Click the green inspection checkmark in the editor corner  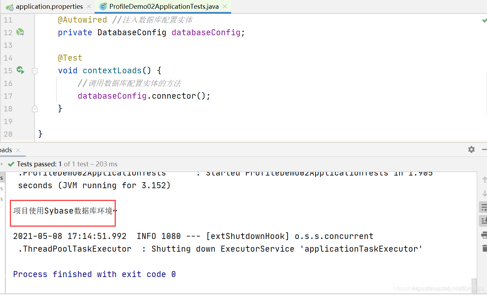coord(484,20)
